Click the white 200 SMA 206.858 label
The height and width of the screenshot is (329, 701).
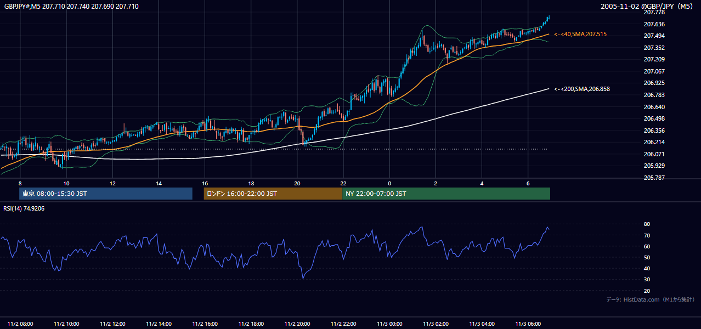(x=582, y=88)
